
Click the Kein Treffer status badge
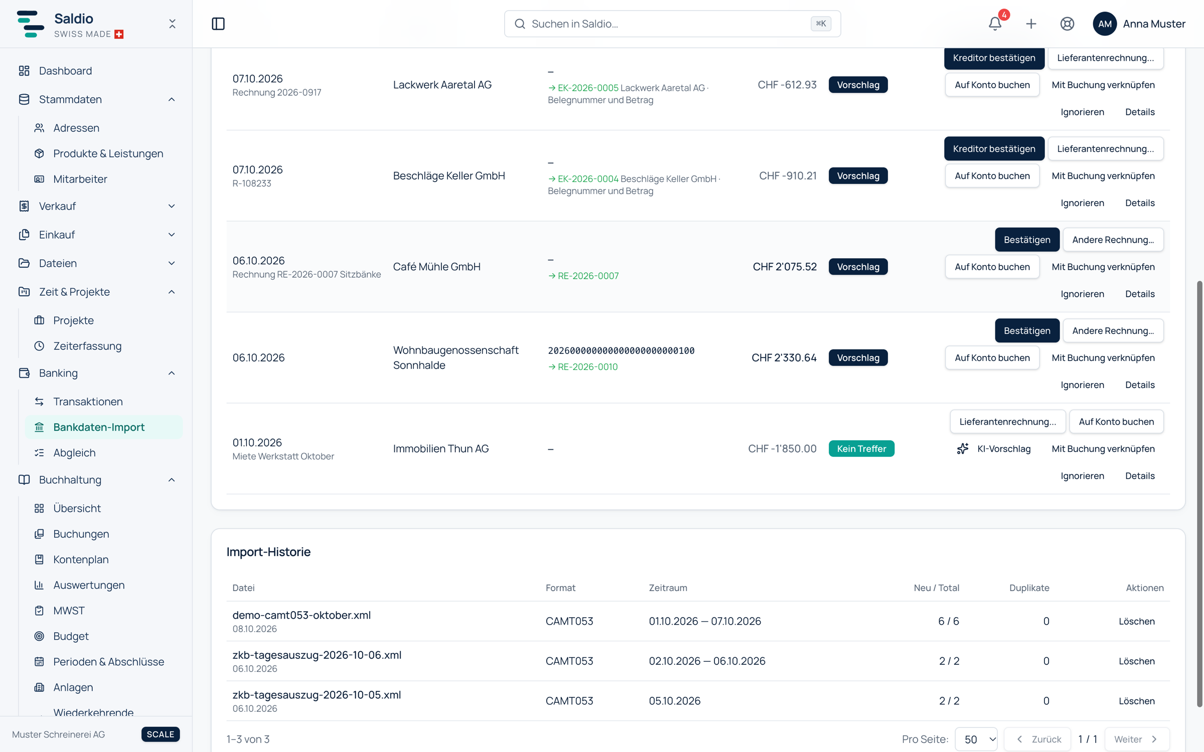(x=861, y=449)
